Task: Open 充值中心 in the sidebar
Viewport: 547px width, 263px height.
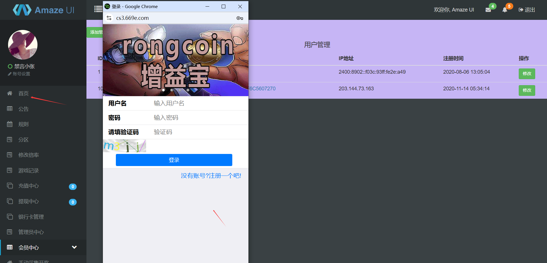Action: 29,186
